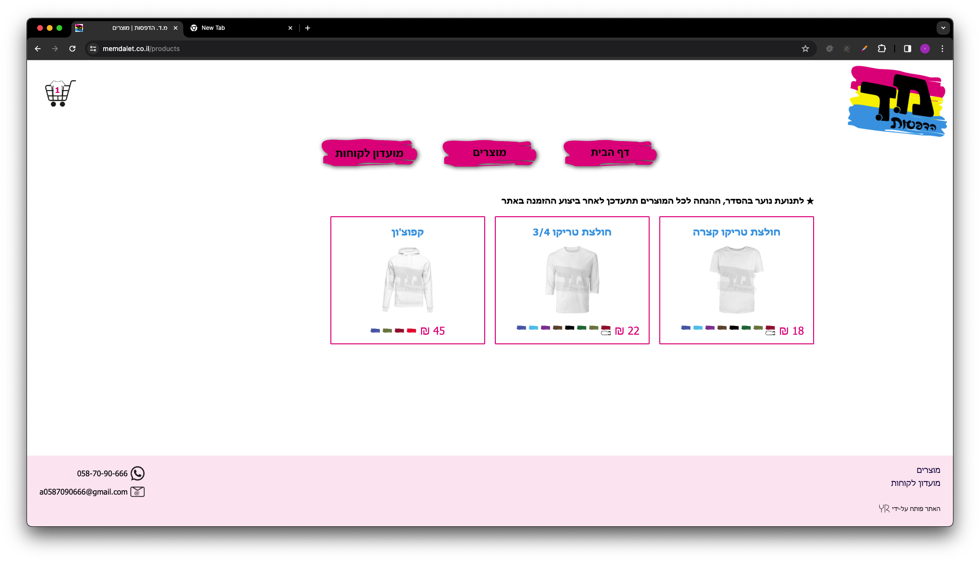Image resolution: width=980 pixels, height=562 pixels.
Task: Select the short t-shirt product image
Action: [736, 280]
